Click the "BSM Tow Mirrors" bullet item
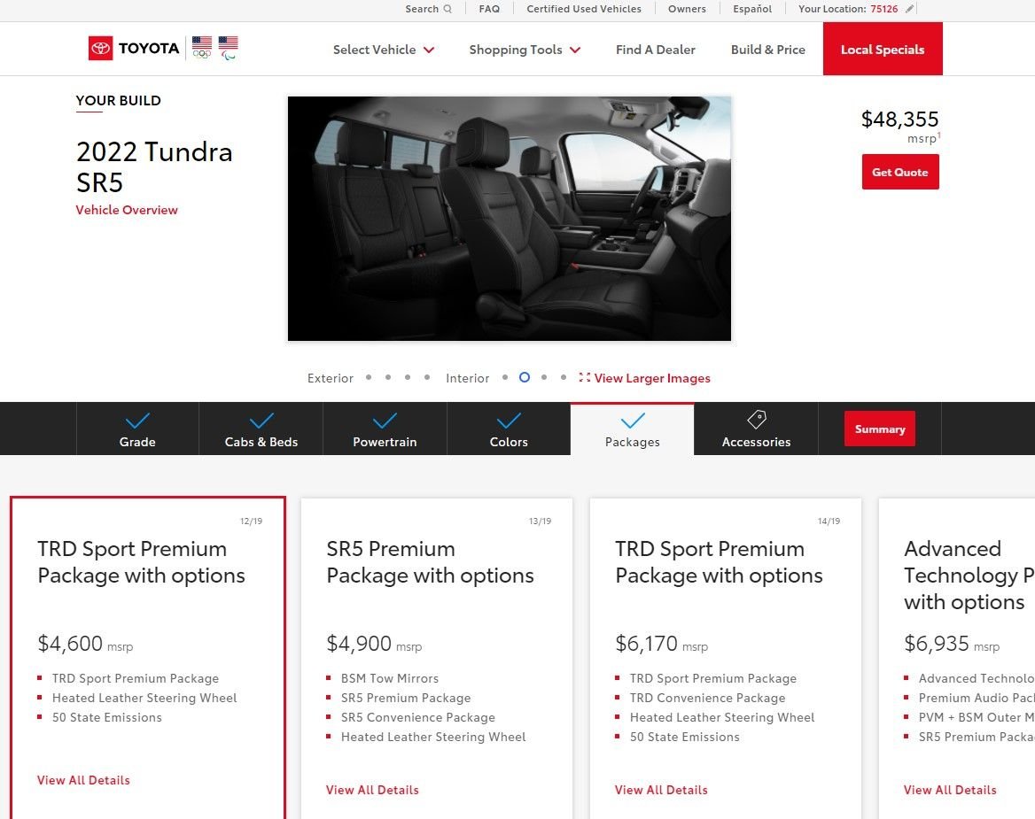Viewport: 1035px width, 819px height. click(389, 678)
